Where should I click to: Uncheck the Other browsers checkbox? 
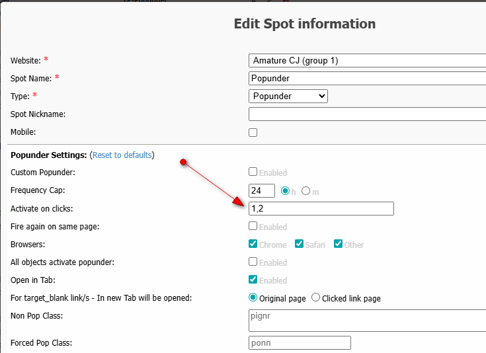[x=339, y=244]
